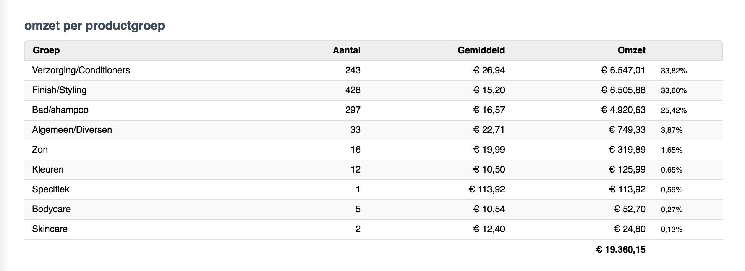Image resolution: width=745 pixels, height=271 pixels.
Task: Click the Groep column header
Action: coord(46,50)
